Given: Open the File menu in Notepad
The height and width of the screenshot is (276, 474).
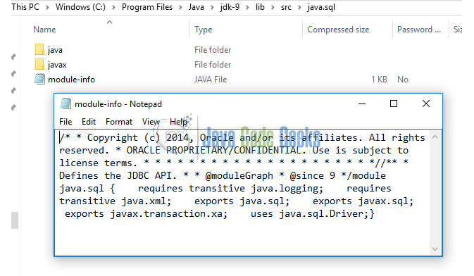Looking at the screenshot, I should (x=66, y=122).
